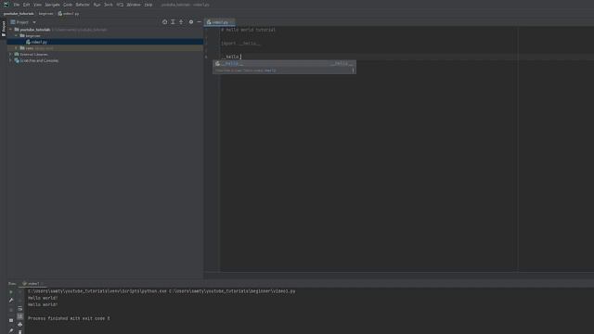Open the Refactor menu

click(83, 5)
